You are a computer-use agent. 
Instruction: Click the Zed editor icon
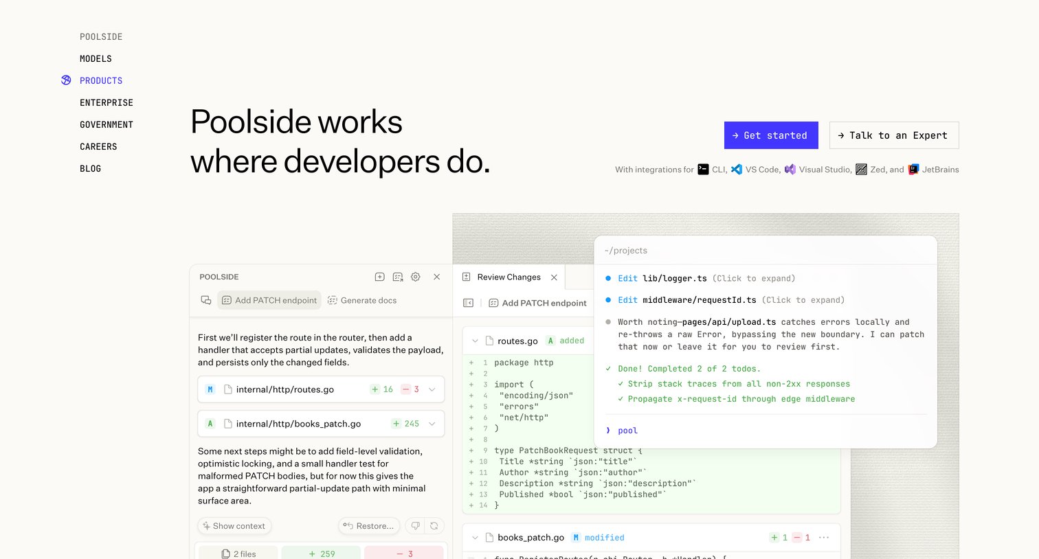point(861,169)
